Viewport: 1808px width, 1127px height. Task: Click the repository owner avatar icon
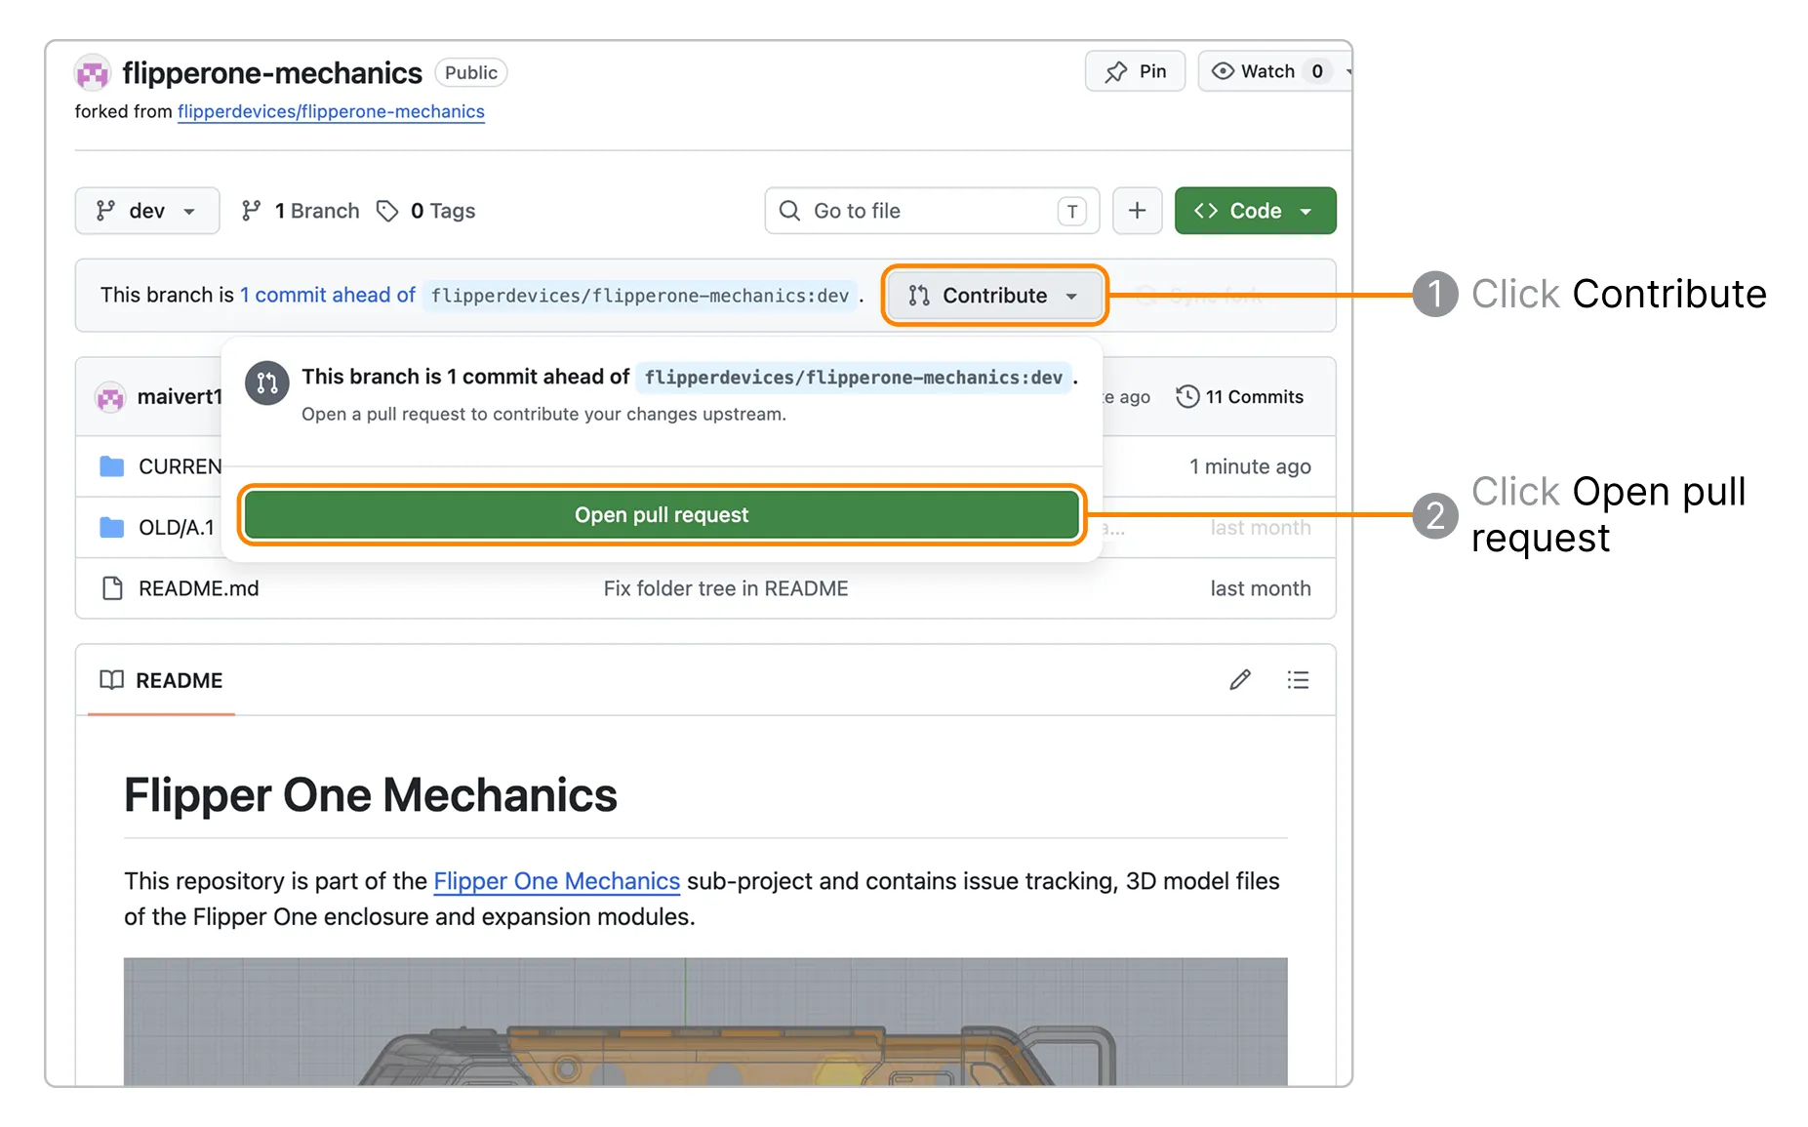93,73
